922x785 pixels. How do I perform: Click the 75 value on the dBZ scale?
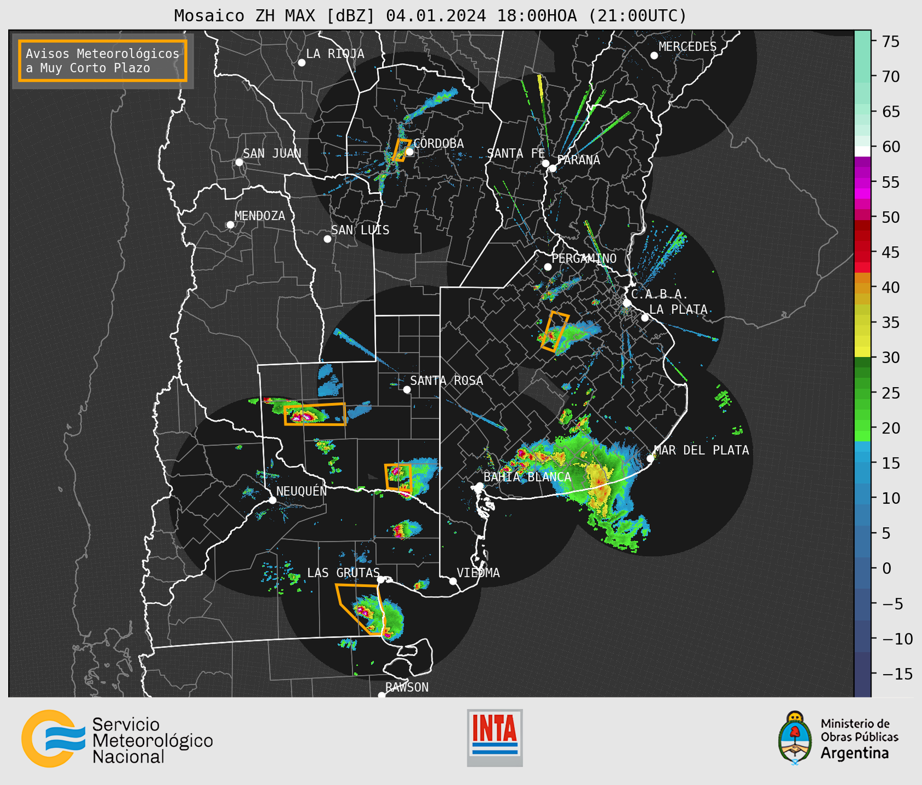click(x=891, y=41)
